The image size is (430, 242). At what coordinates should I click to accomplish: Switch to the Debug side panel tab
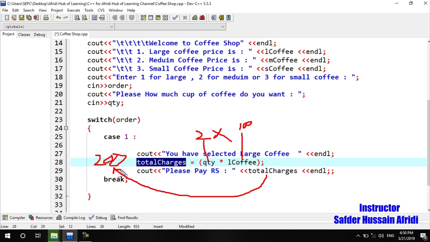point(39,35)
